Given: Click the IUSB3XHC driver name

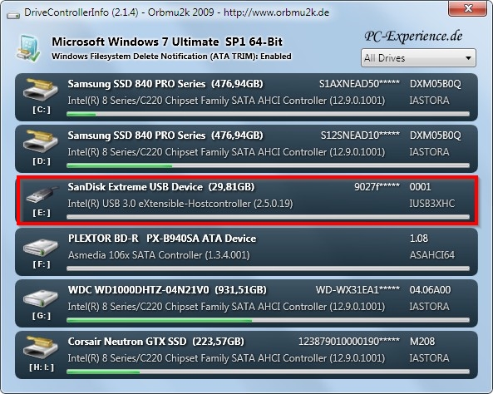Looking at the screenshot, I should click(x=432, y=204).
